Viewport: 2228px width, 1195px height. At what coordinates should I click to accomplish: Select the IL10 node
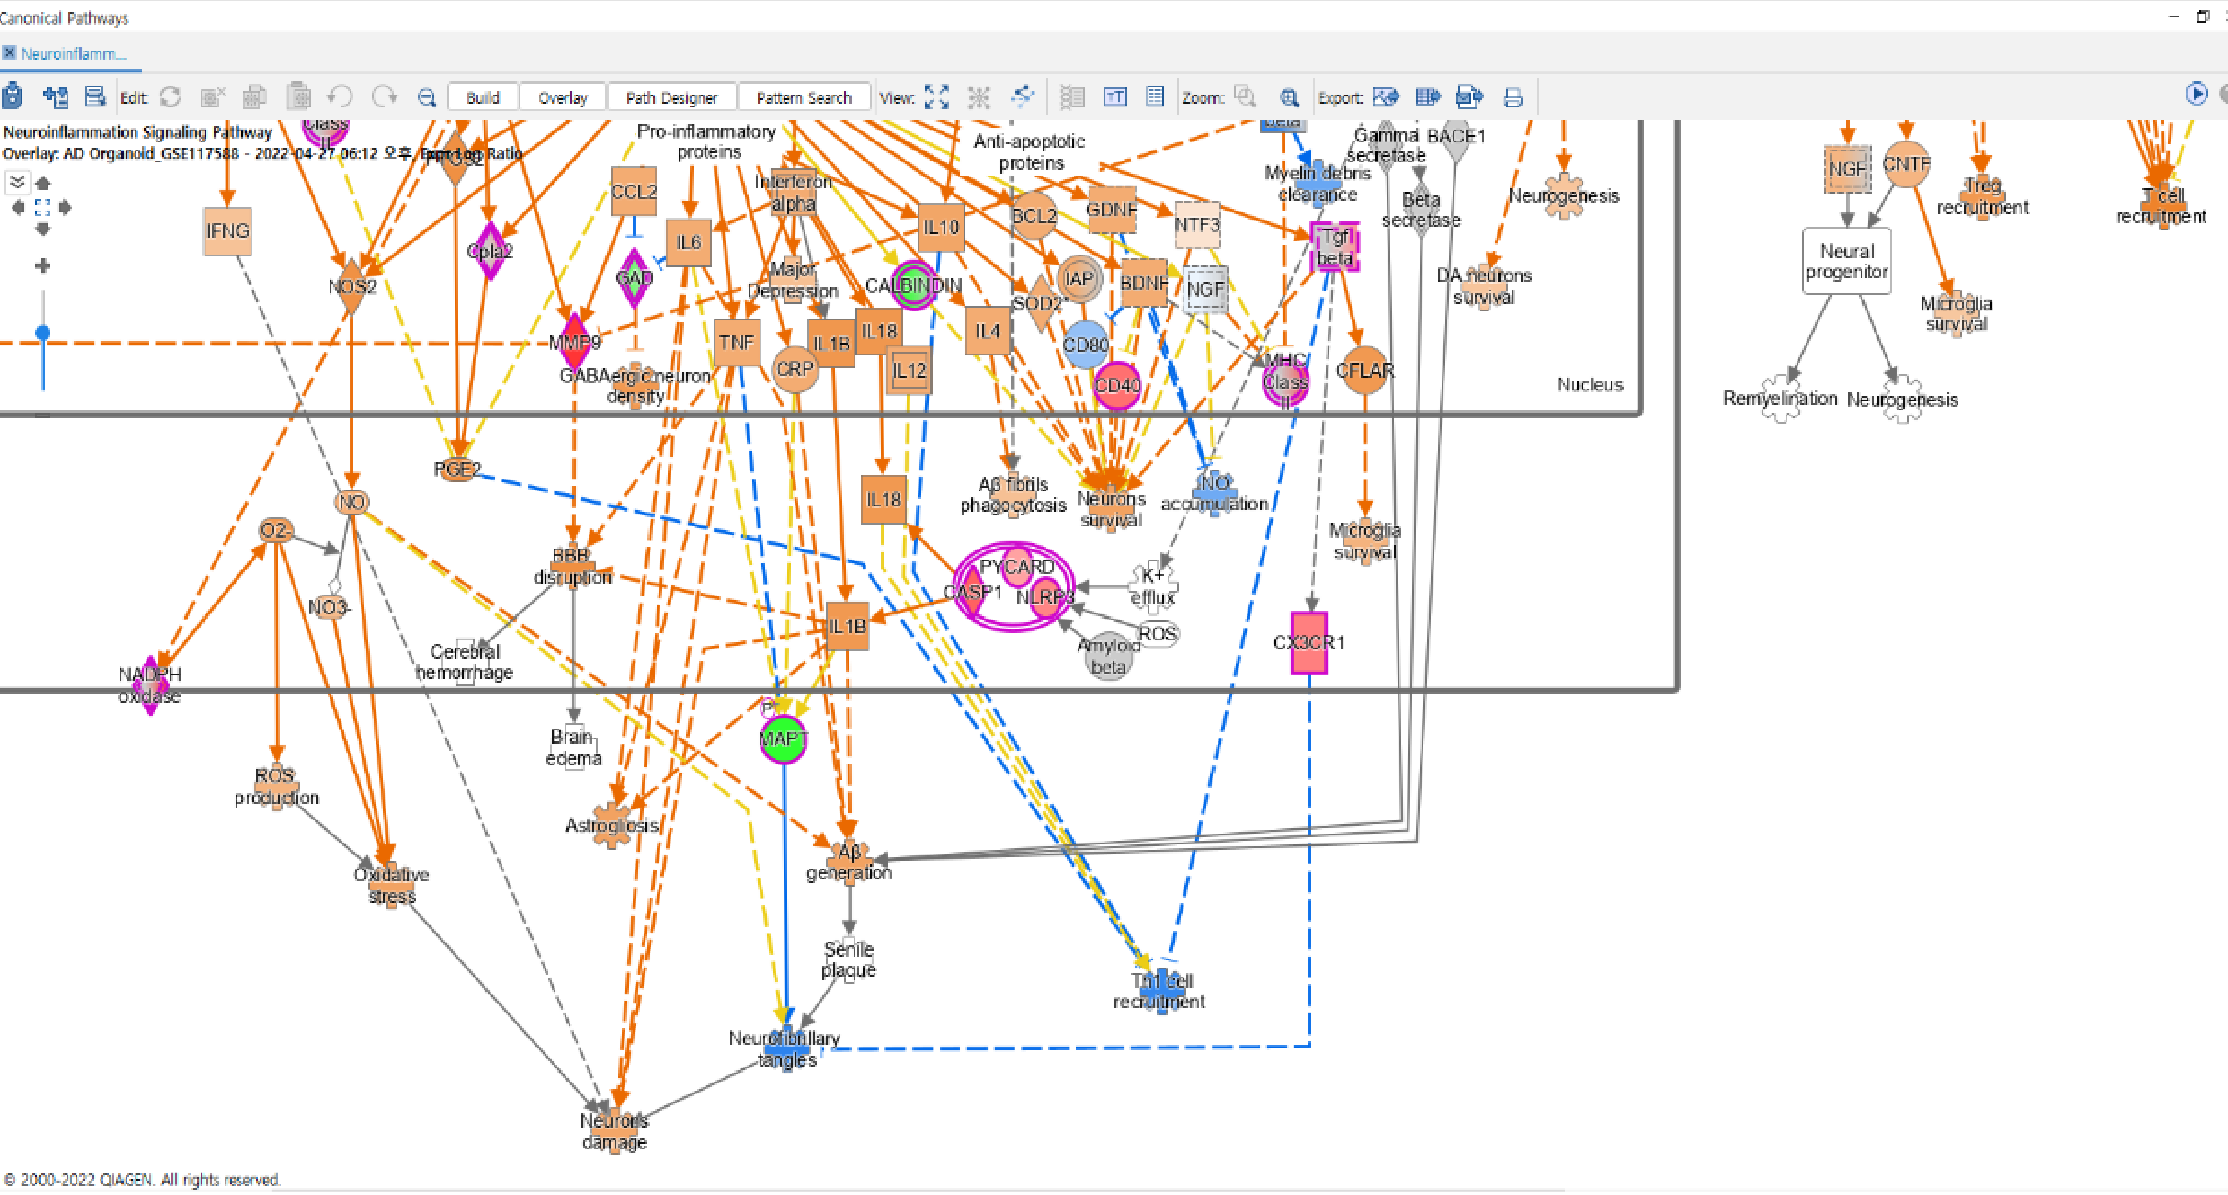click(x=941, y=227)
